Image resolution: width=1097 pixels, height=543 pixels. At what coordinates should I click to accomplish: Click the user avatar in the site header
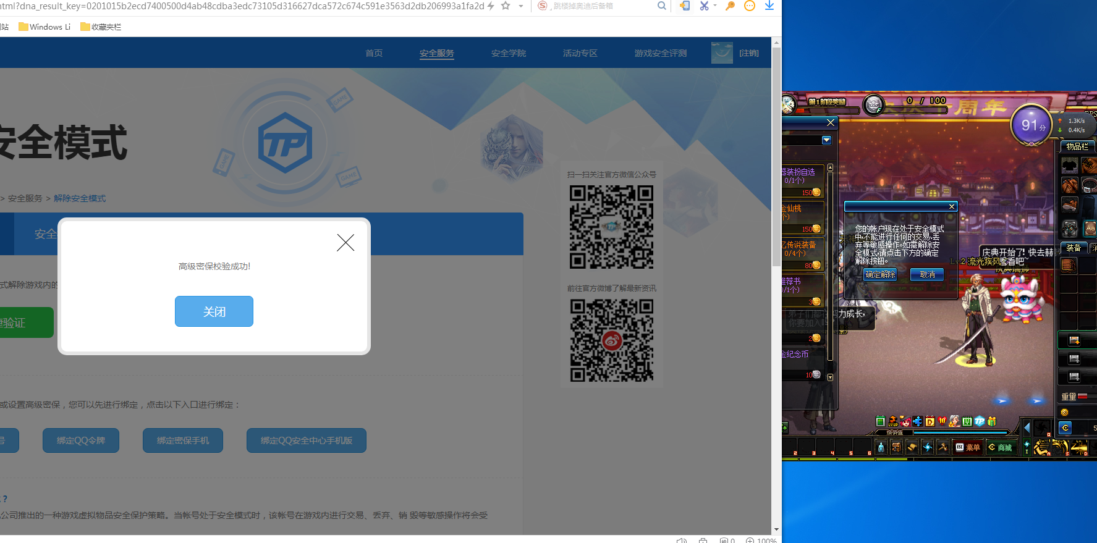(x=722, y=53)
